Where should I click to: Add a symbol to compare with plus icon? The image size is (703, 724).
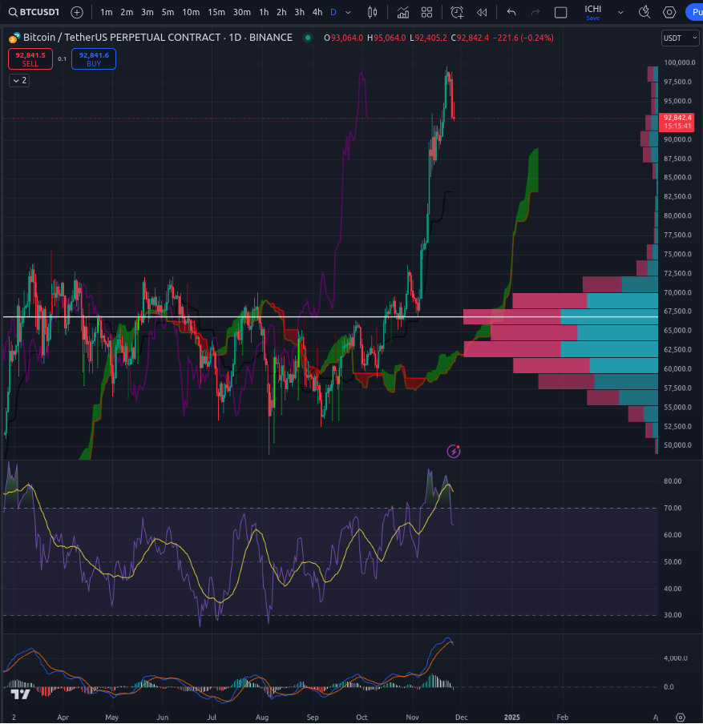[77, 13]
